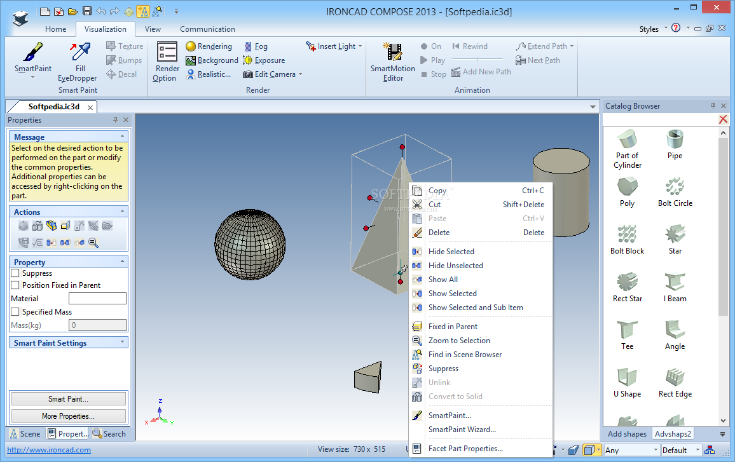Click the animation timeline slider

point(477,59)
